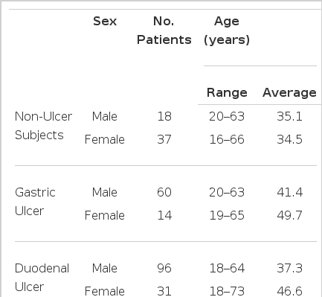The height and width of the screenshot is (297, 322).
Task: Click the Gastric Ulcer row label
Action: (35, 202)
